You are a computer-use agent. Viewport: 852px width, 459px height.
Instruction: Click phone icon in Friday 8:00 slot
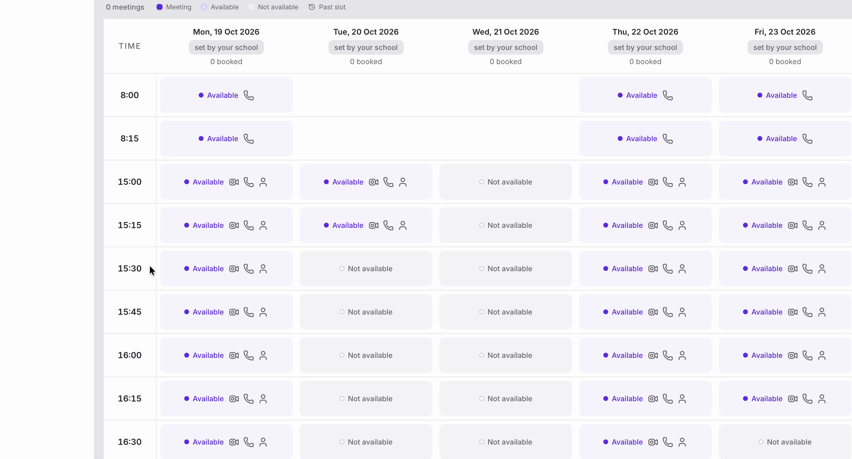pyautogui.click(x=807, y=95)
